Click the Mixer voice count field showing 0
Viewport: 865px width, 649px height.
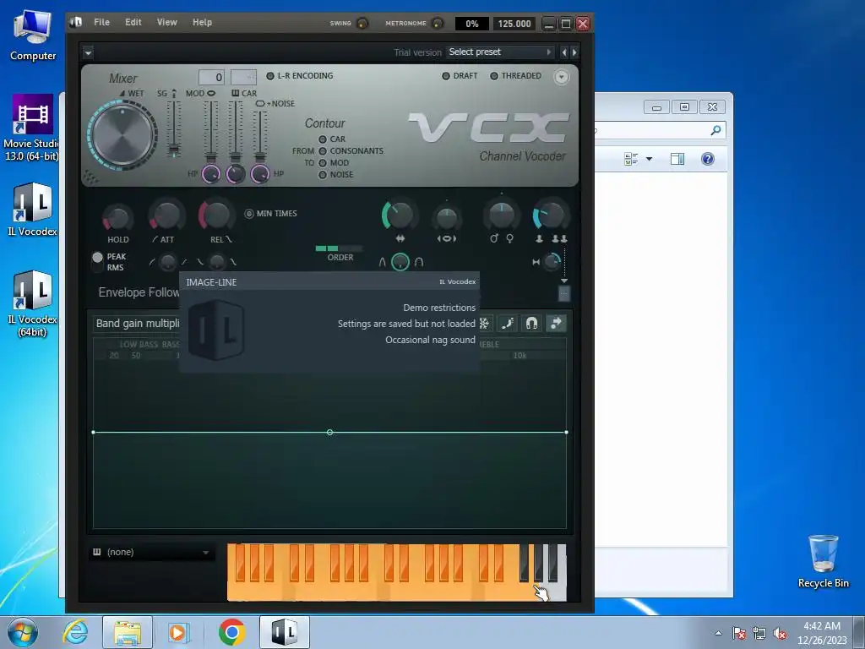pos(211,77)
